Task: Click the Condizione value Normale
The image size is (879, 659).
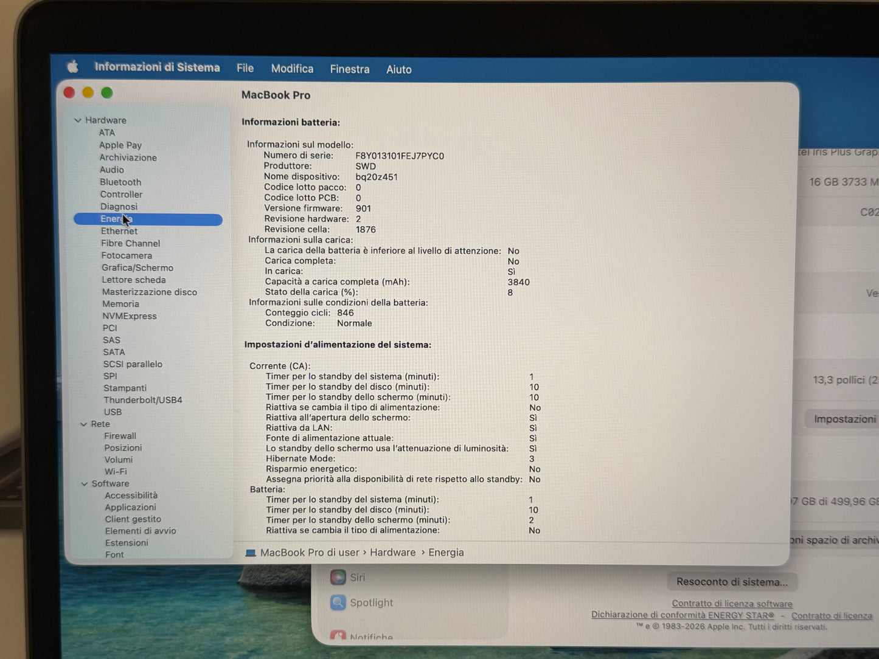Action: [355, 323]
